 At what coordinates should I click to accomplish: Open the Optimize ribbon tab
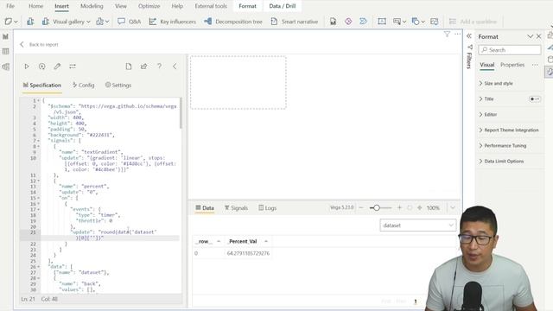[x=149, y=6]
